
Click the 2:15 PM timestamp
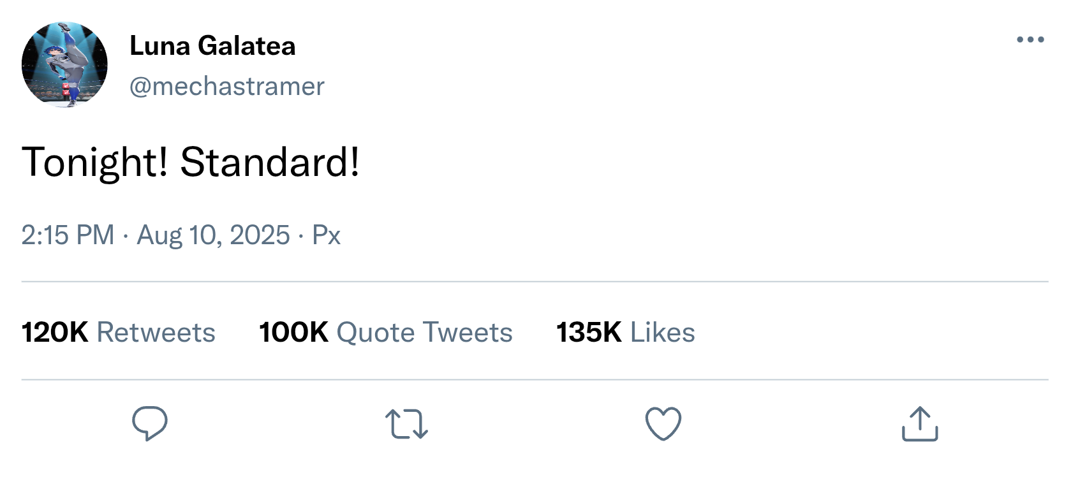[x=68, y=235]
